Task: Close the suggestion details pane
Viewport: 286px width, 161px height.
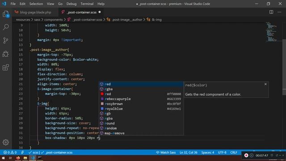Action: tap(265, 84)
